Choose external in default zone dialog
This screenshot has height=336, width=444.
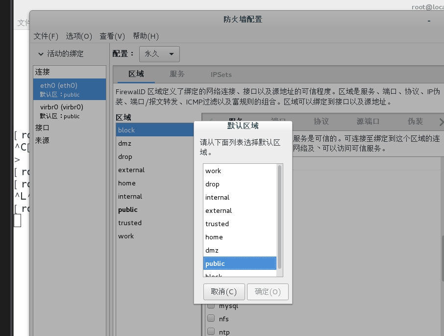240,210
